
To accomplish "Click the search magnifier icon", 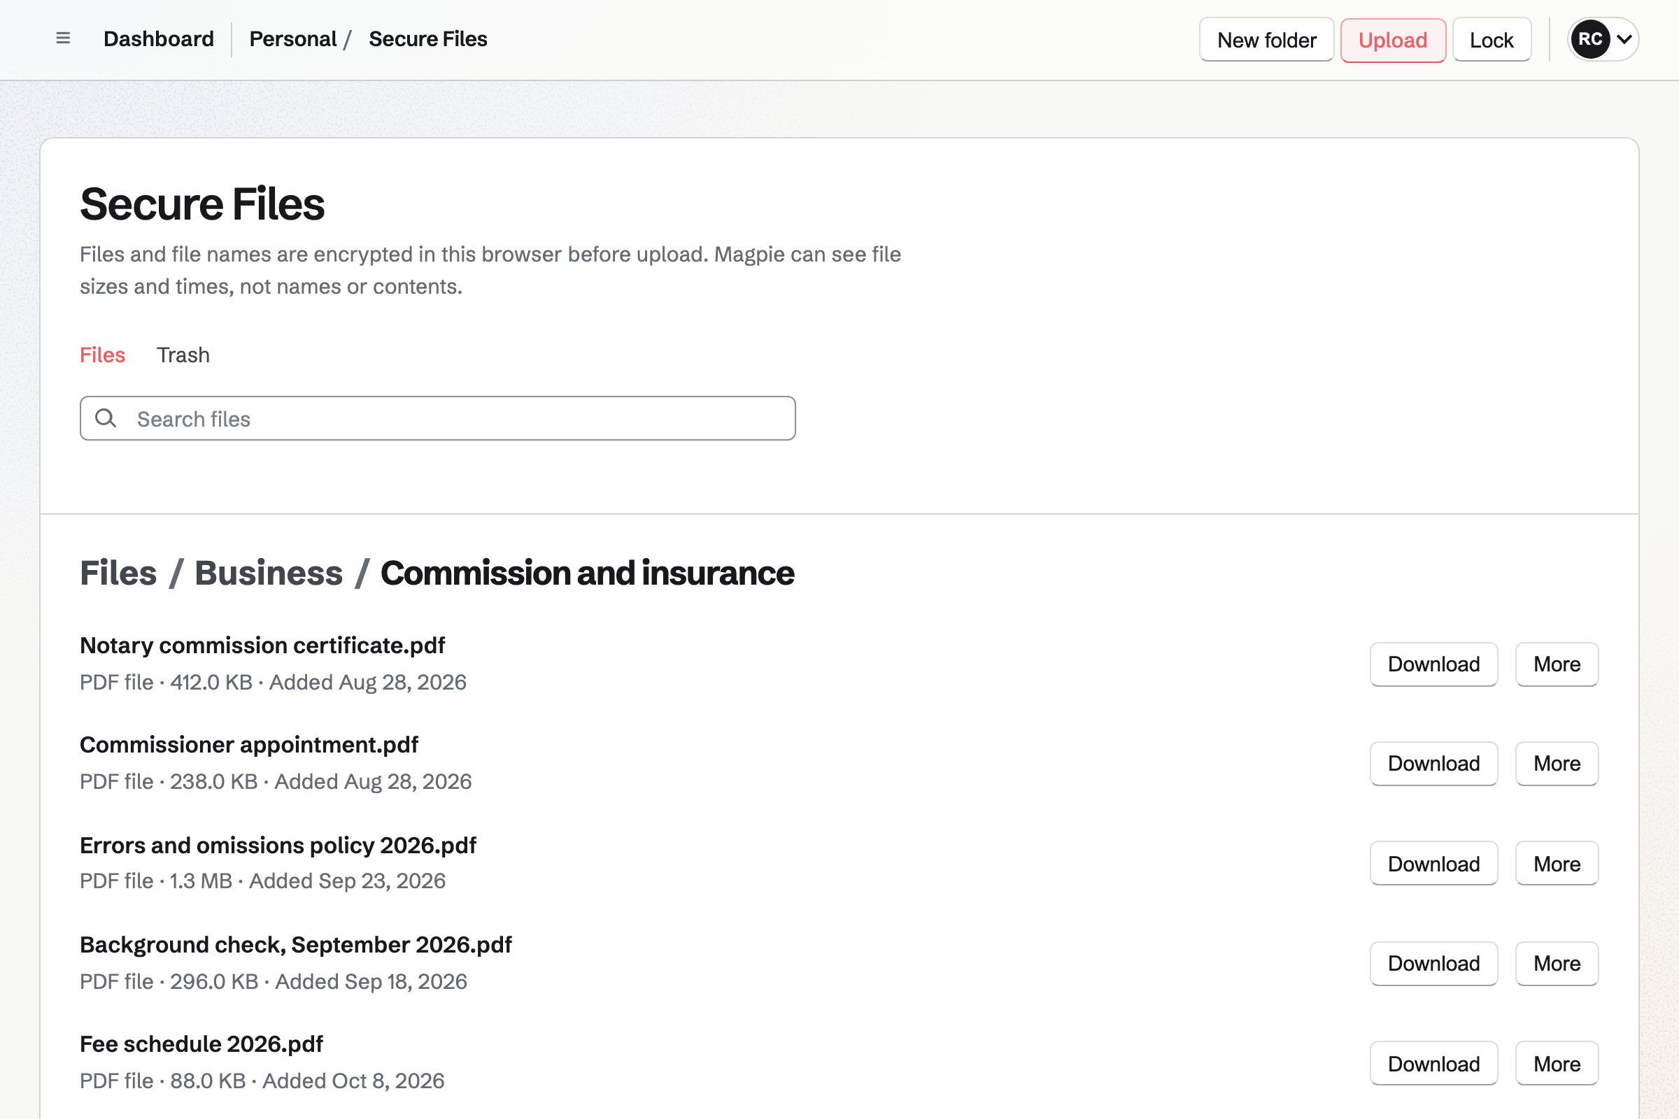I will (106, 418).
